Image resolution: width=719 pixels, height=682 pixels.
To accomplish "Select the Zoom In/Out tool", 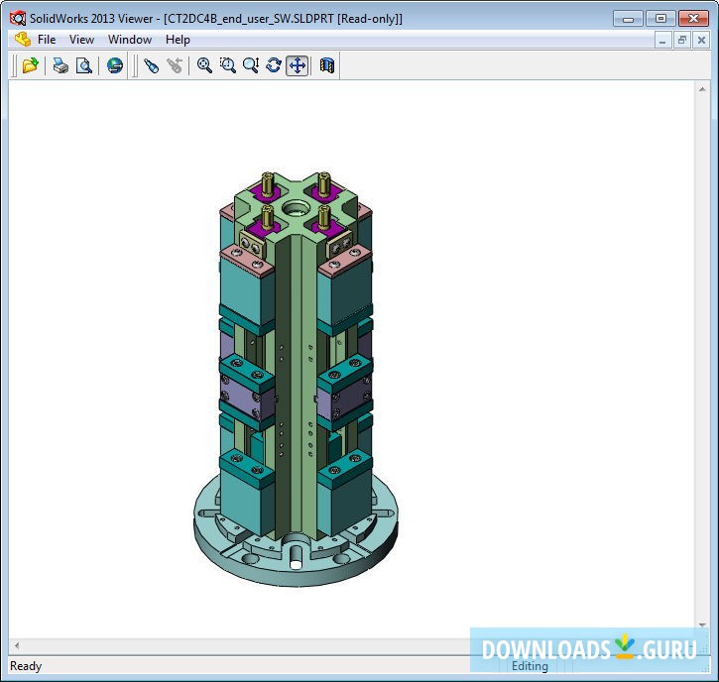I will 251,65.
